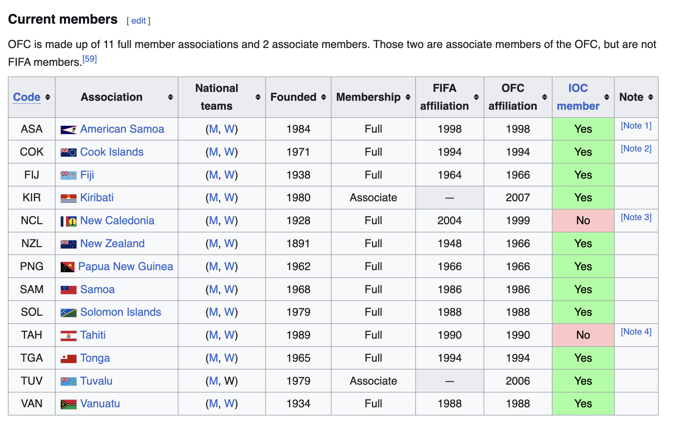Image resolution: width=696 pixels, height=434 pixels.
Task: Open the Tuvalu association link
Action: (x=96, y=381)
